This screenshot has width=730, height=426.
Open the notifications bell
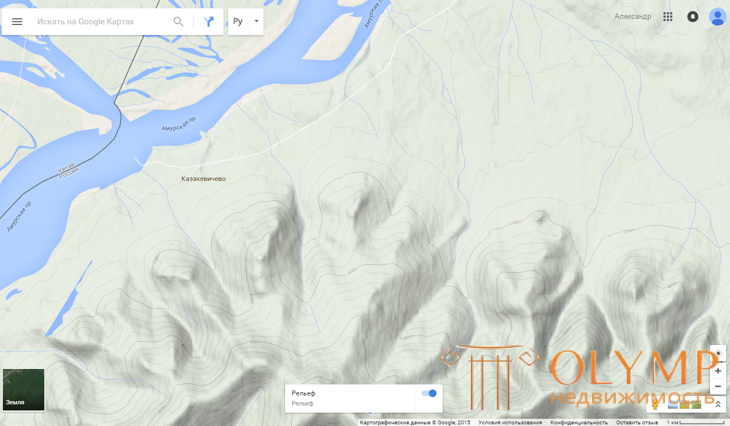(x=693, y=17)
